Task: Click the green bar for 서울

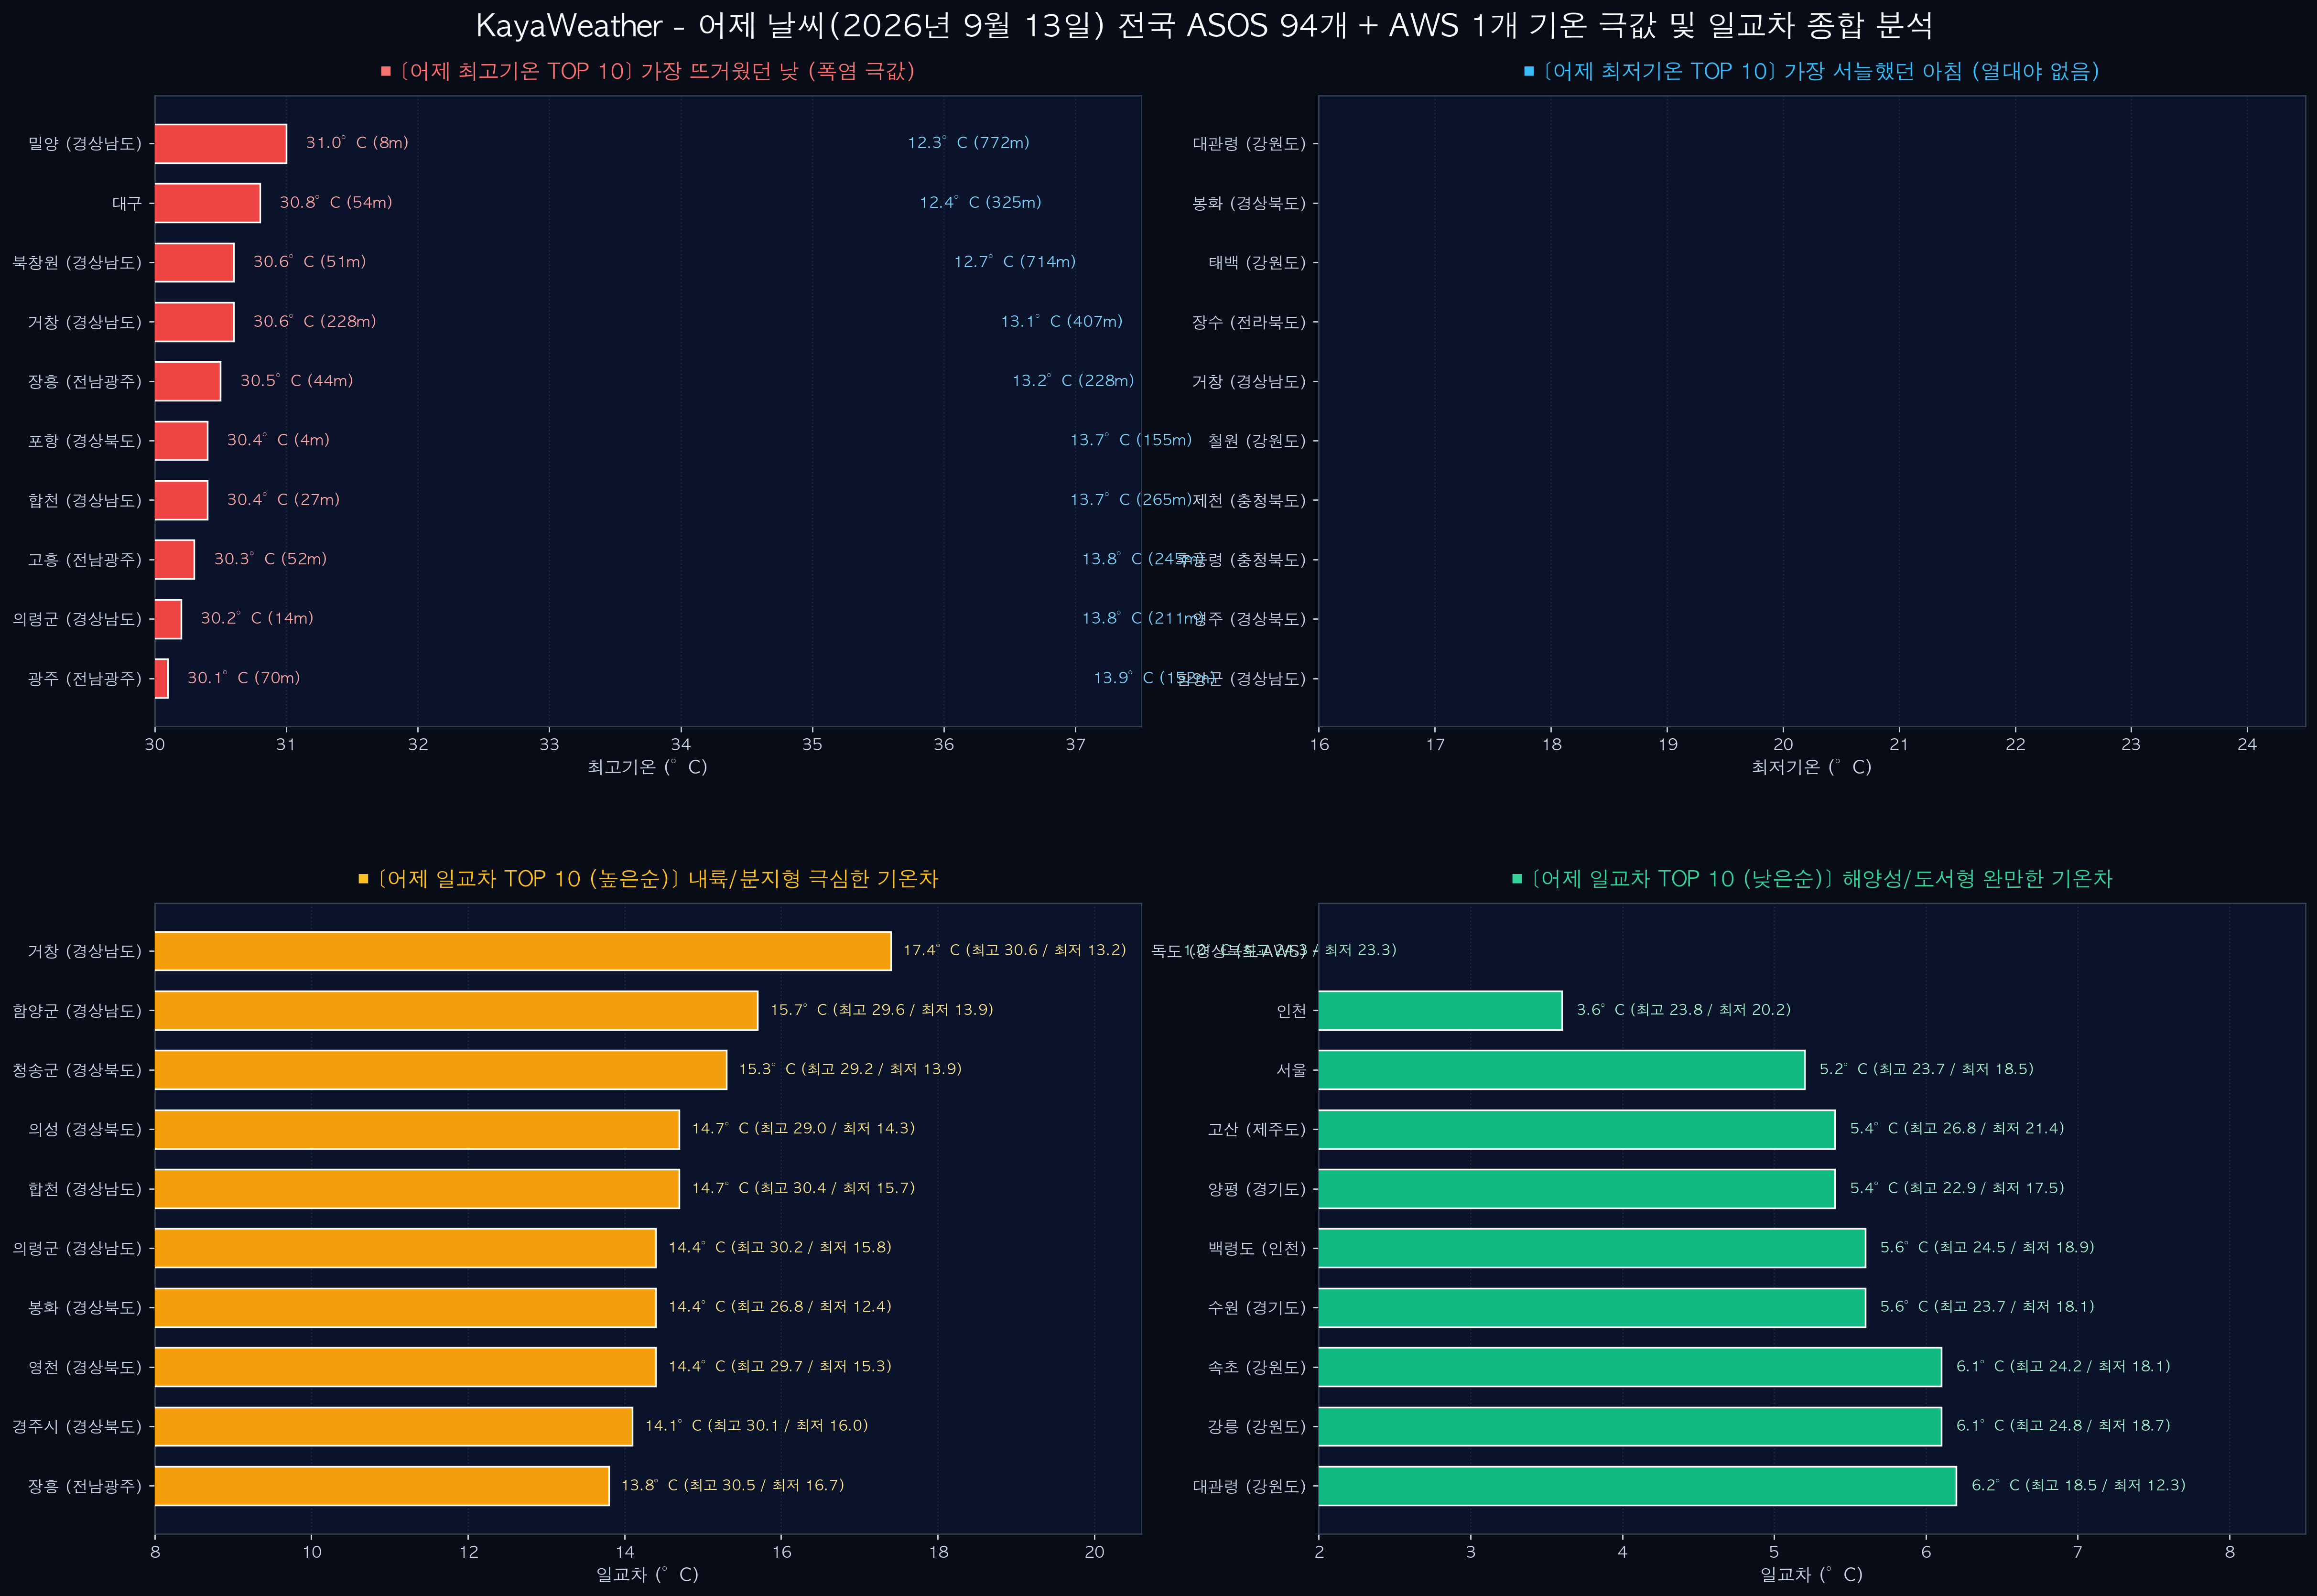Action: [1562, 1070]
